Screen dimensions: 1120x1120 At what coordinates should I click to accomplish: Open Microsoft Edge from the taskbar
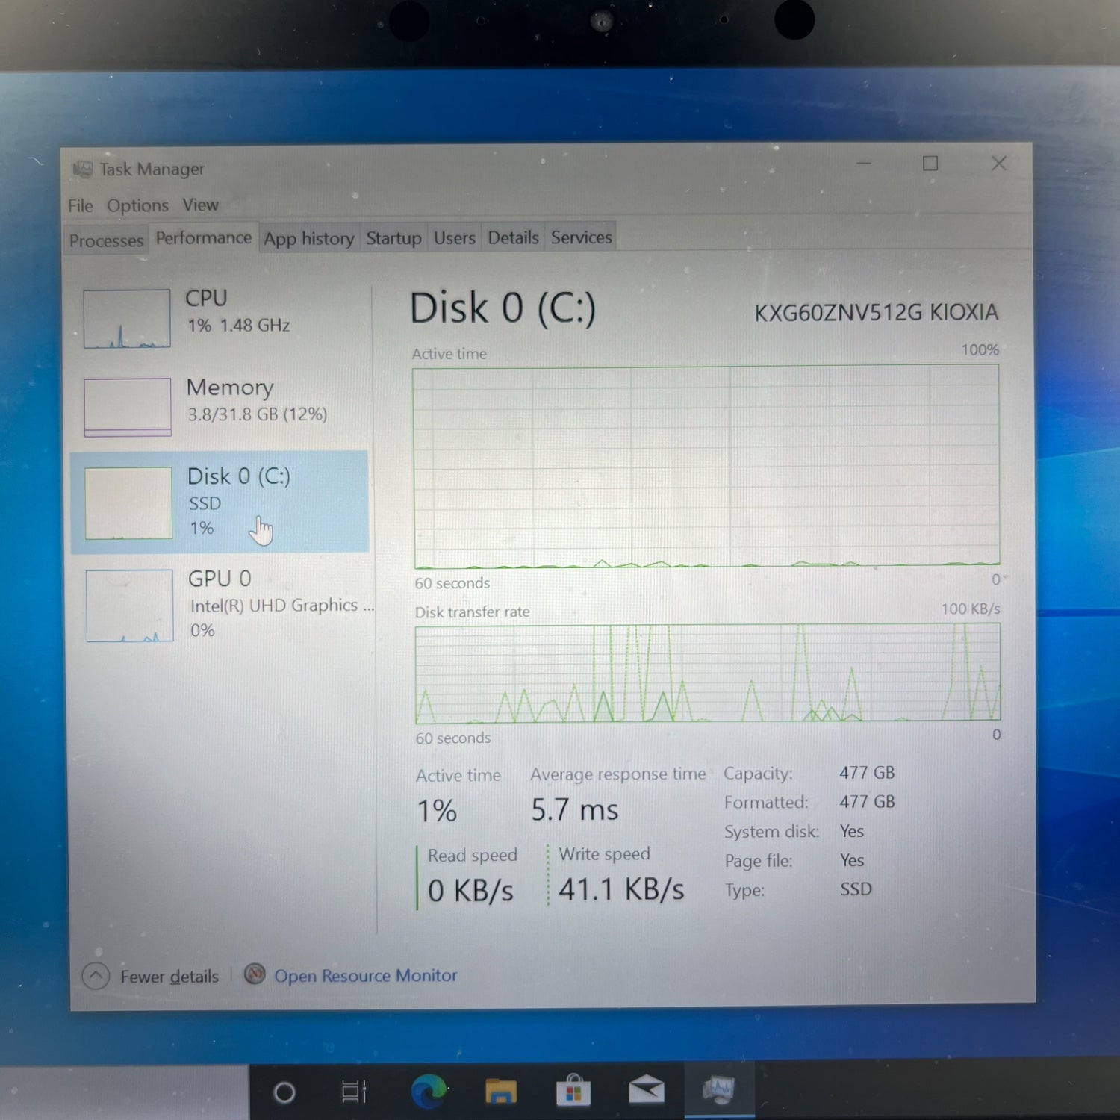coord(429,1092)
